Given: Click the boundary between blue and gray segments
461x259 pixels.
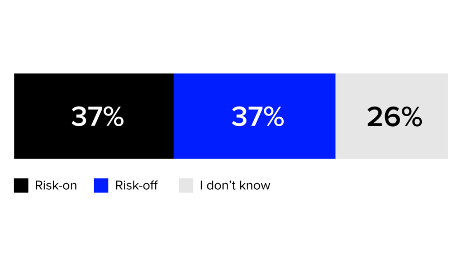Looking at the screenshot, I should click(x=335, y=116).
